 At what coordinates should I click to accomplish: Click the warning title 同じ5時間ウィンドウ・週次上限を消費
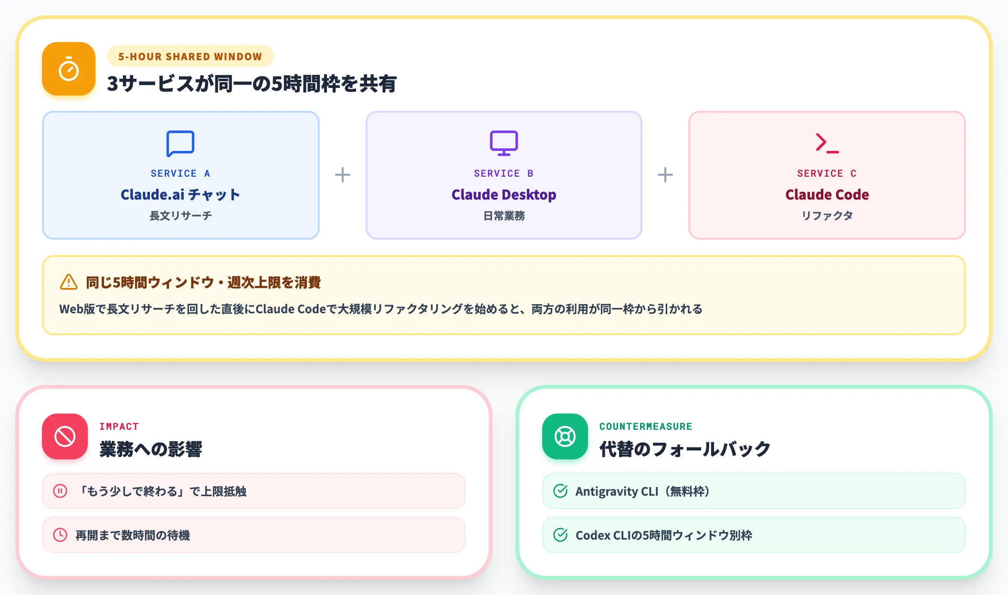click(203, 282)
